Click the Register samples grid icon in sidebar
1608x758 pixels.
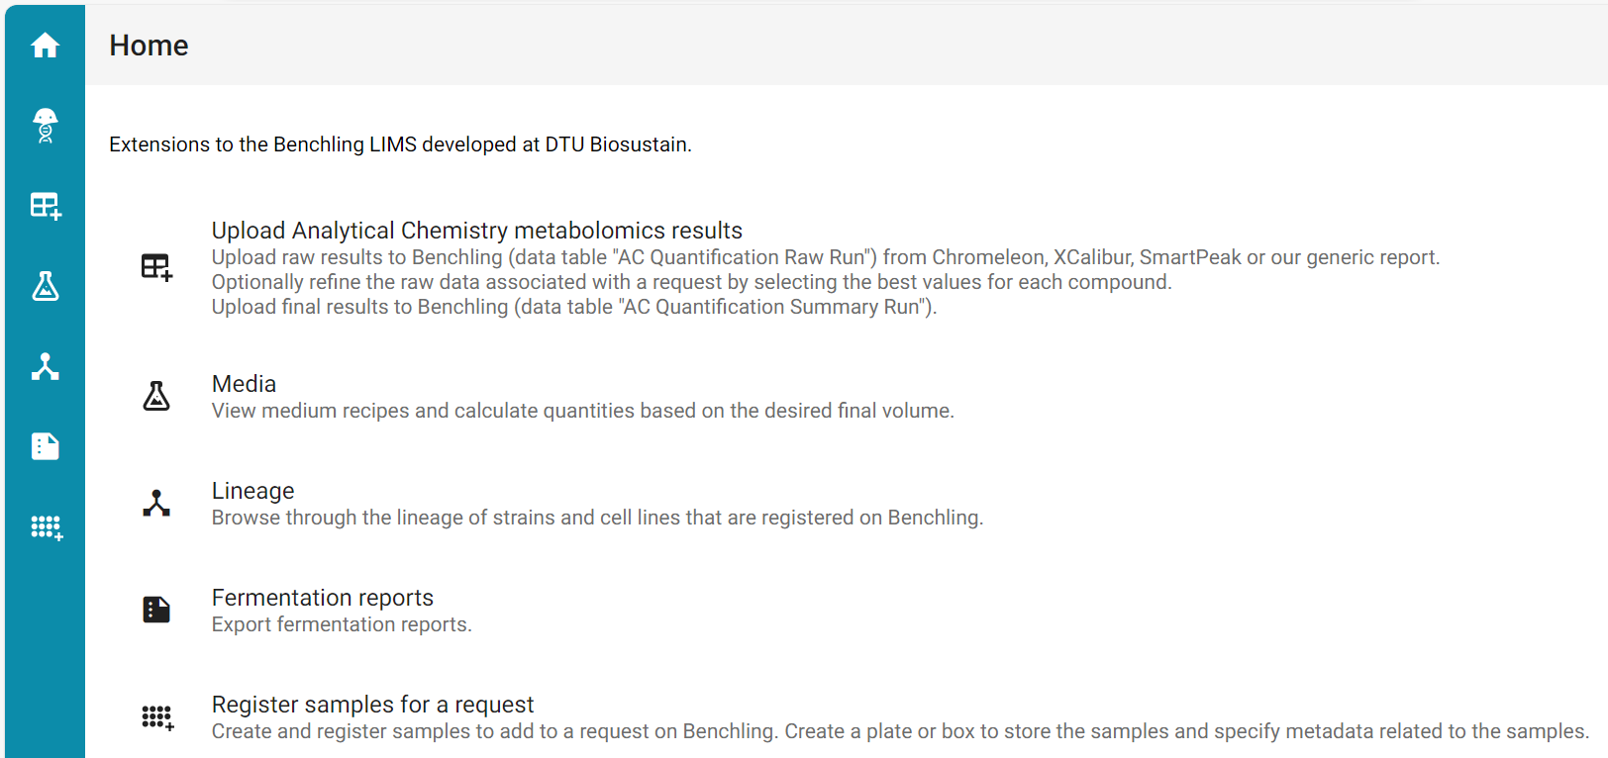pyautogui.click(x=47, y=527)
